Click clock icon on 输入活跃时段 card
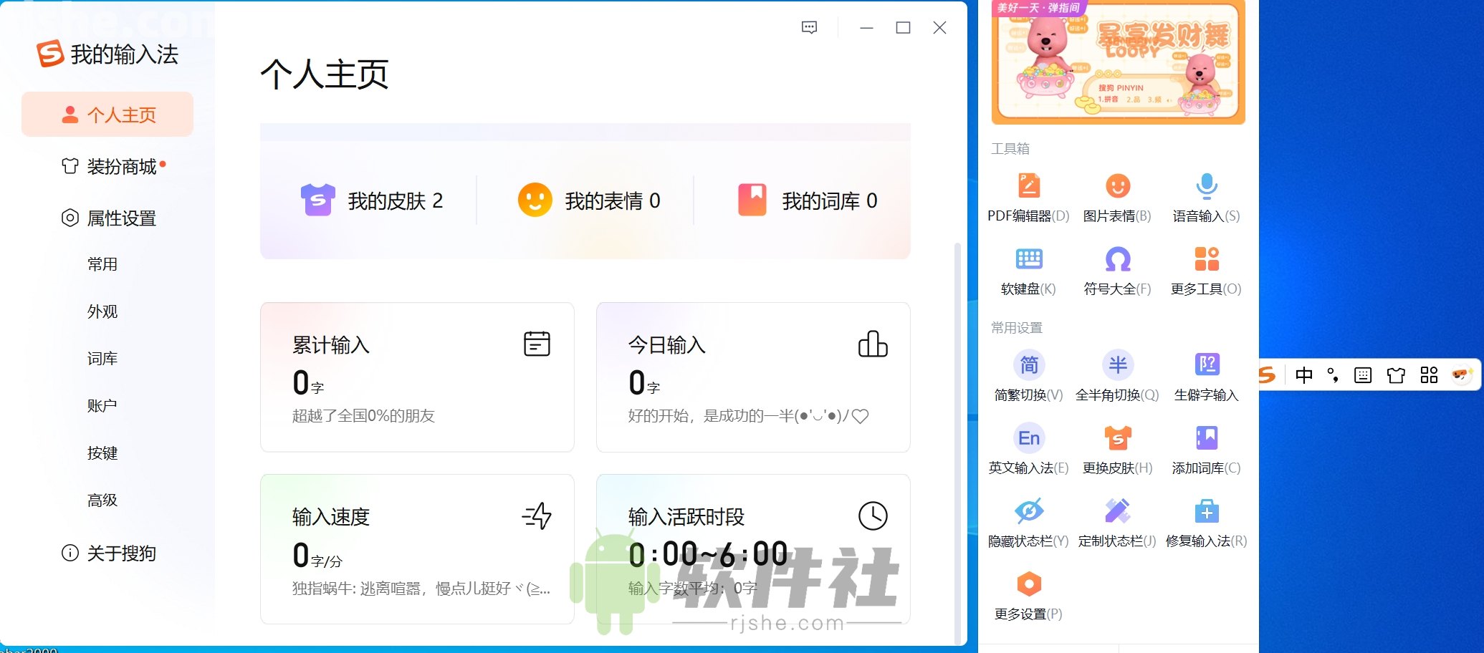Image resolution: width=1484 pixels, height=653 pixels. pos(873,516)
